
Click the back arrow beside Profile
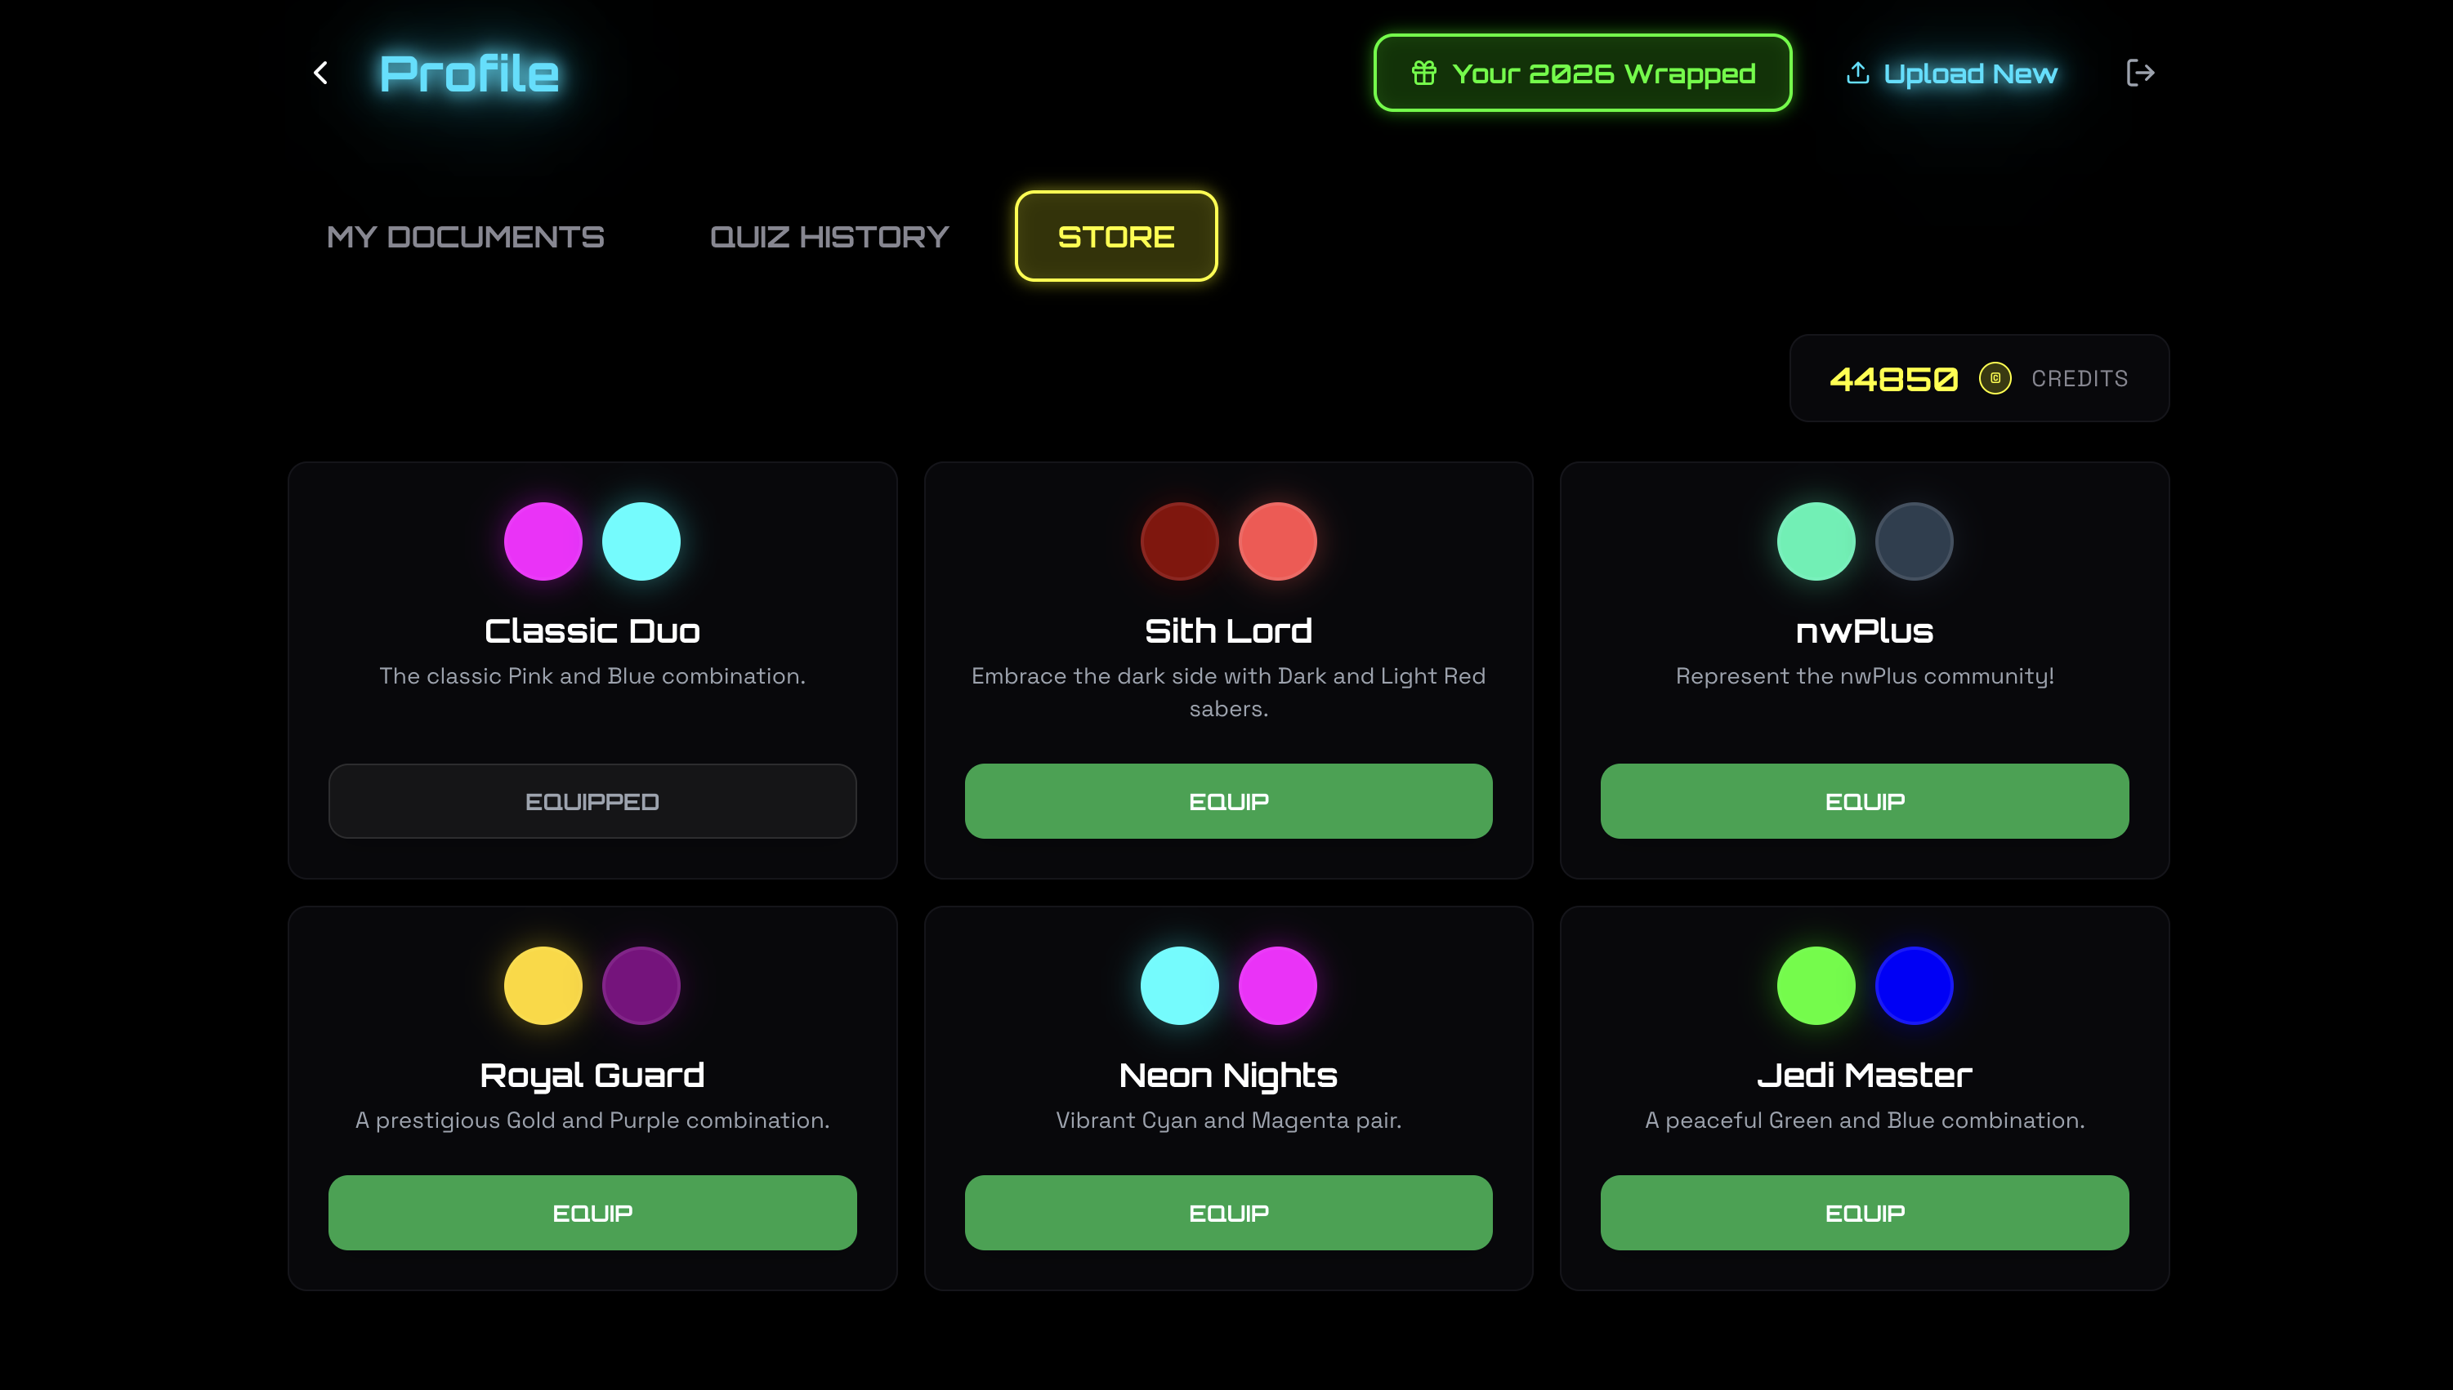tap(321, 73)
